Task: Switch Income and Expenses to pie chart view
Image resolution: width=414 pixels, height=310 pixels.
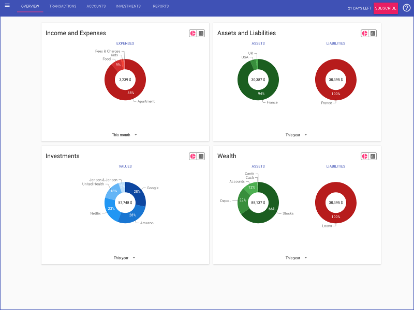Action: (x=193, y=33)
